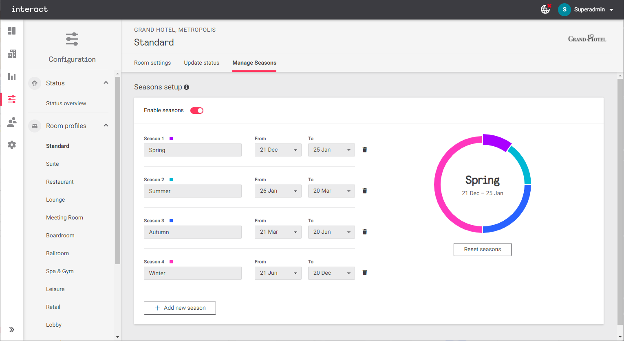Click the large Configuration sliders icon
This screenshot has width=624, height=341.
(72, 39)
